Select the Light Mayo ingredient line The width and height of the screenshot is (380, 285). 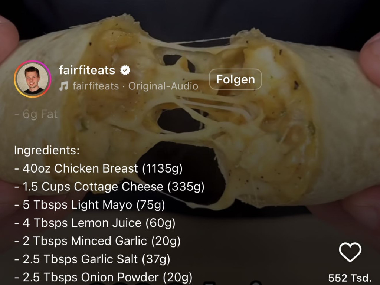pos(90,205)
